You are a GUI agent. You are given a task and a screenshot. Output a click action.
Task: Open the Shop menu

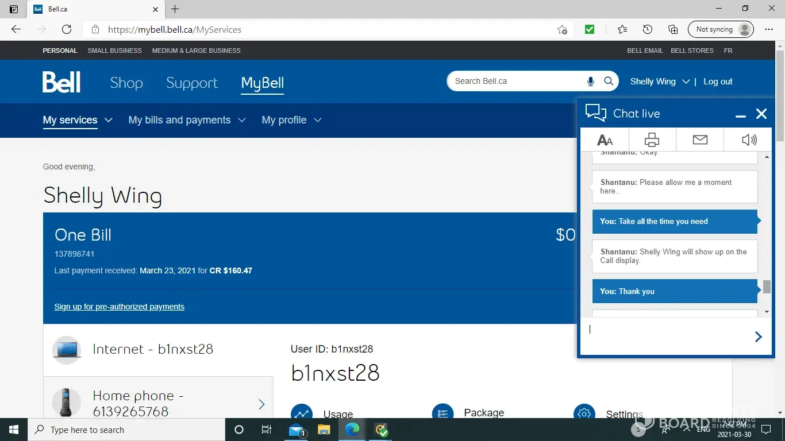click(126, 83)
